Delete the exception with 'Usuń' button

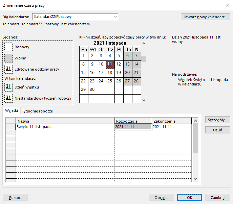[217, 130]
